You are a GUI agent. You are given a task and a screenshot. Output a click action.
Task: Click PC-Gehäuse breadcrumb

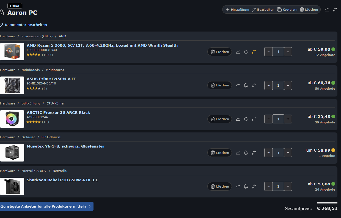point(51,137)
